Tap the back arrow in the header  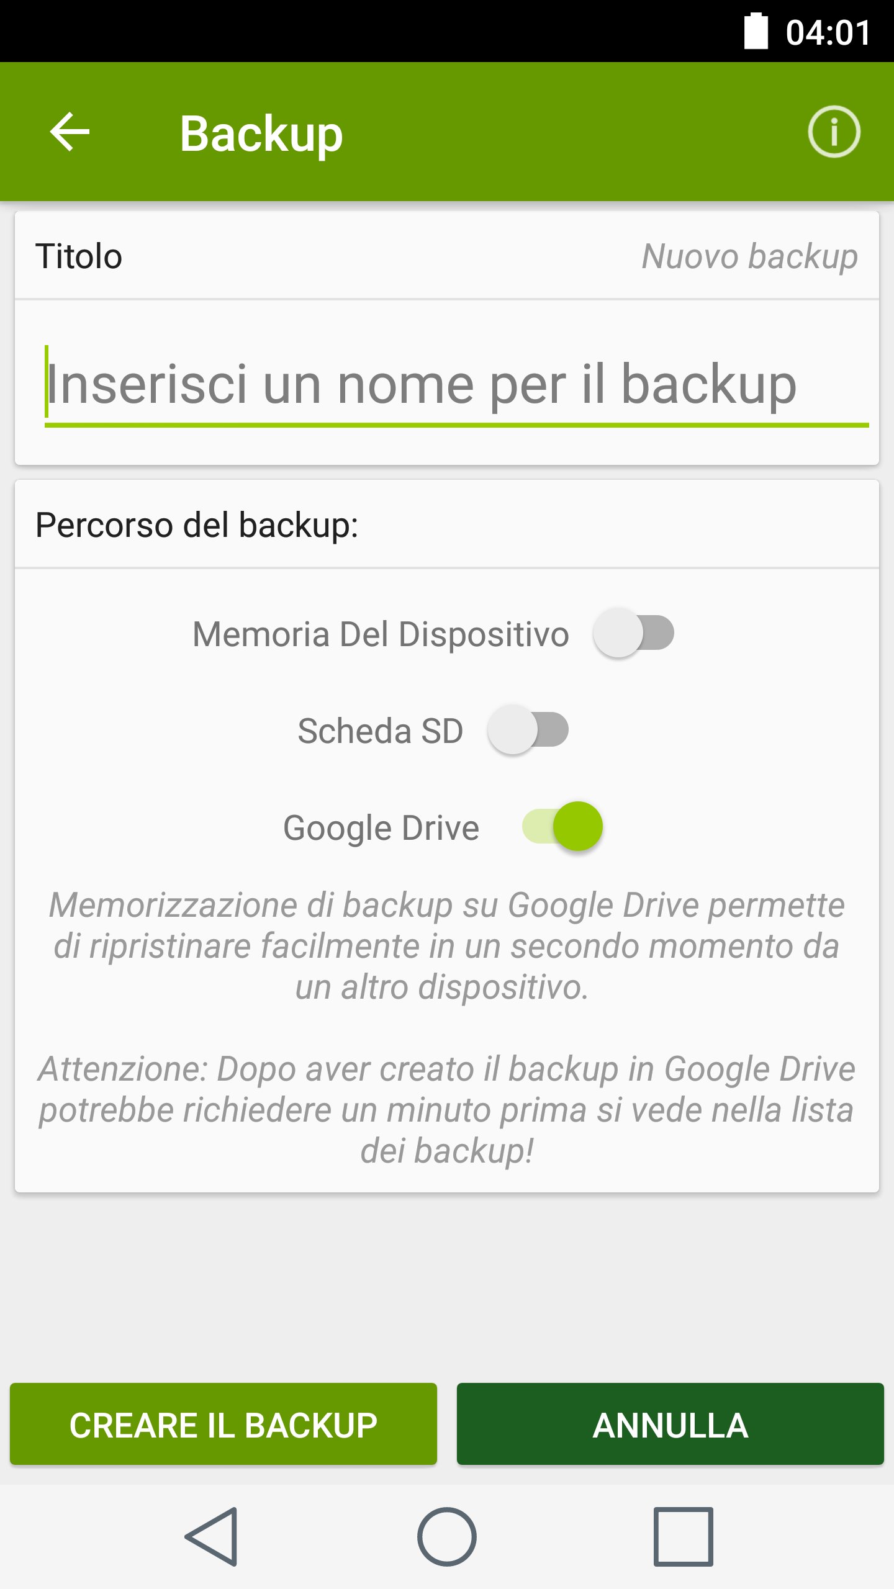(x=70, y=132)
